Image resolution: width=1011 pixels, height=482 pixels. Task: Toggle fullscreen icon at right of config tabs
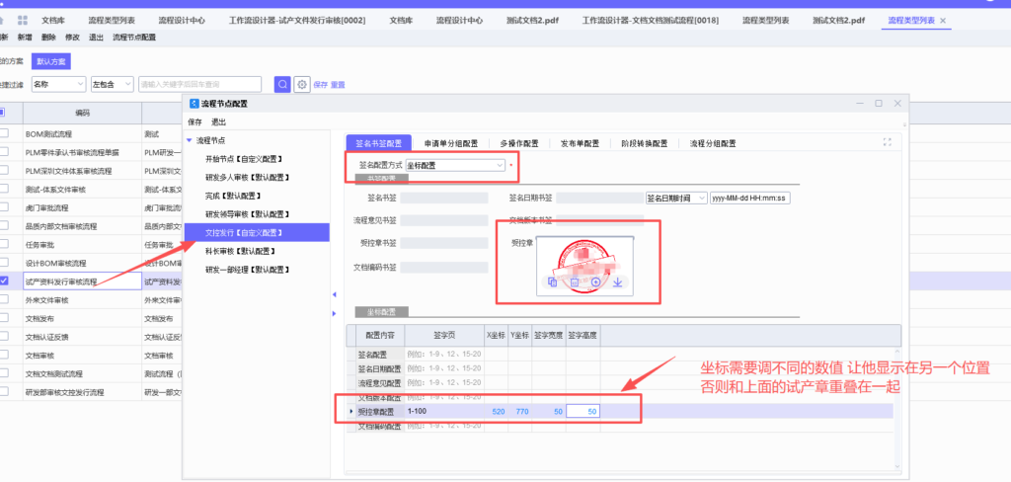click(x=888, y=142)
